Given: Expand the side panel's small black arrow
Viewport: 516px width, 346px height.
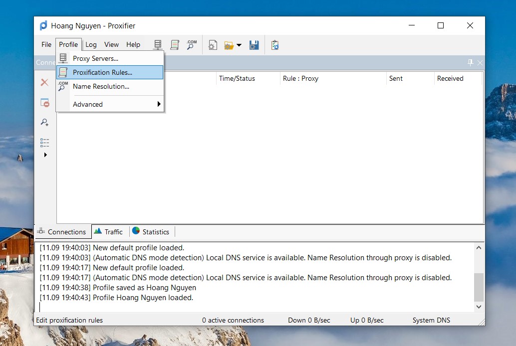Looking at the screenshot, I should click(45, 155).
